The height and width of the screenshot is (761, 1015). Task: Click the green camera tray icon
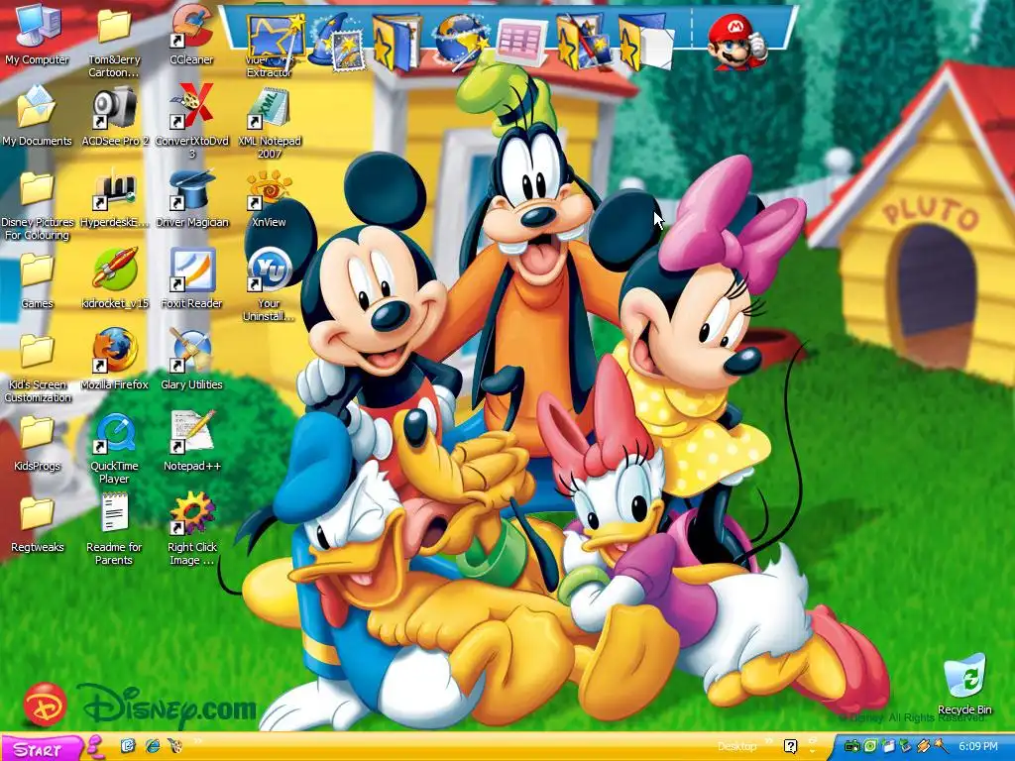851,746
